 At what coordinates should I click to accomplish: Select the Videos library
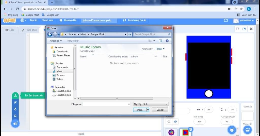[x=58, y=79]
